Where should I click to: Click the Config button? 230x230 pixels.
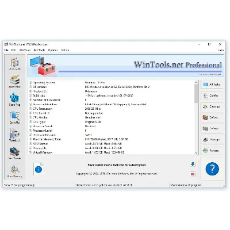[212, 95]
